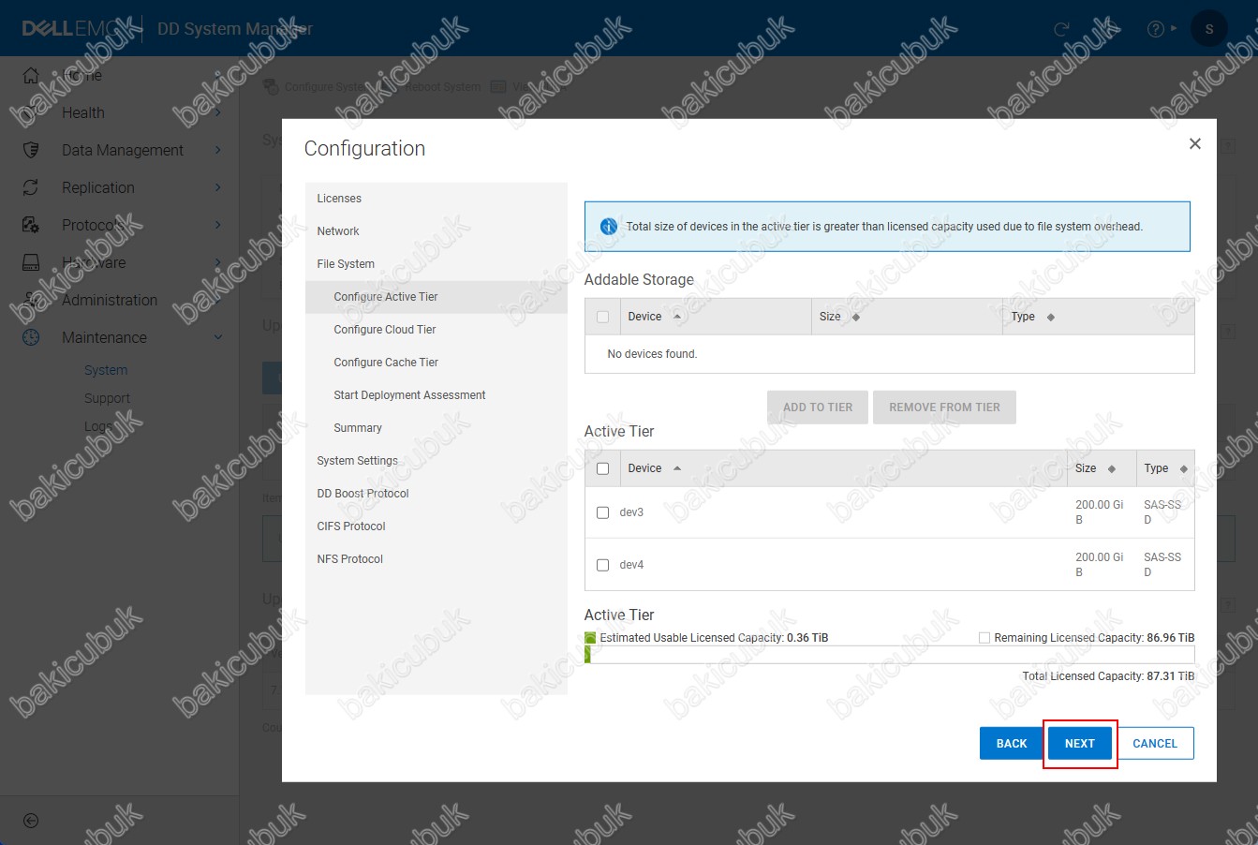Select all in Active Tier header checkbox
This screenshot has height=845, width=1258.
click(602, 468)
